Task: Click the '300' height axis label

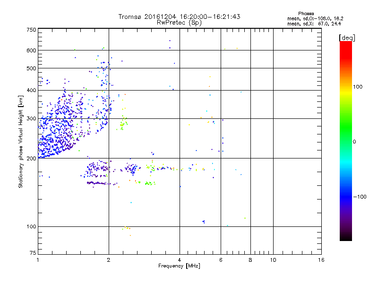Action: [31, 119]
